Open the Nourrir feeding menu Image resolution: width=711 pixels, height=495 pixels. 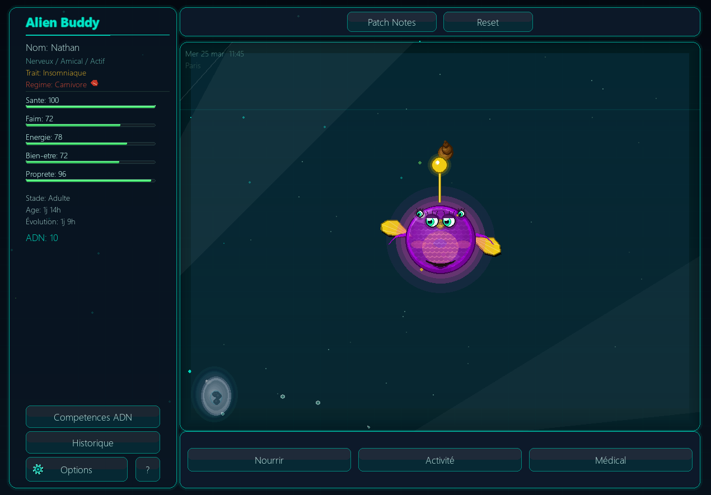click(269, 460)
